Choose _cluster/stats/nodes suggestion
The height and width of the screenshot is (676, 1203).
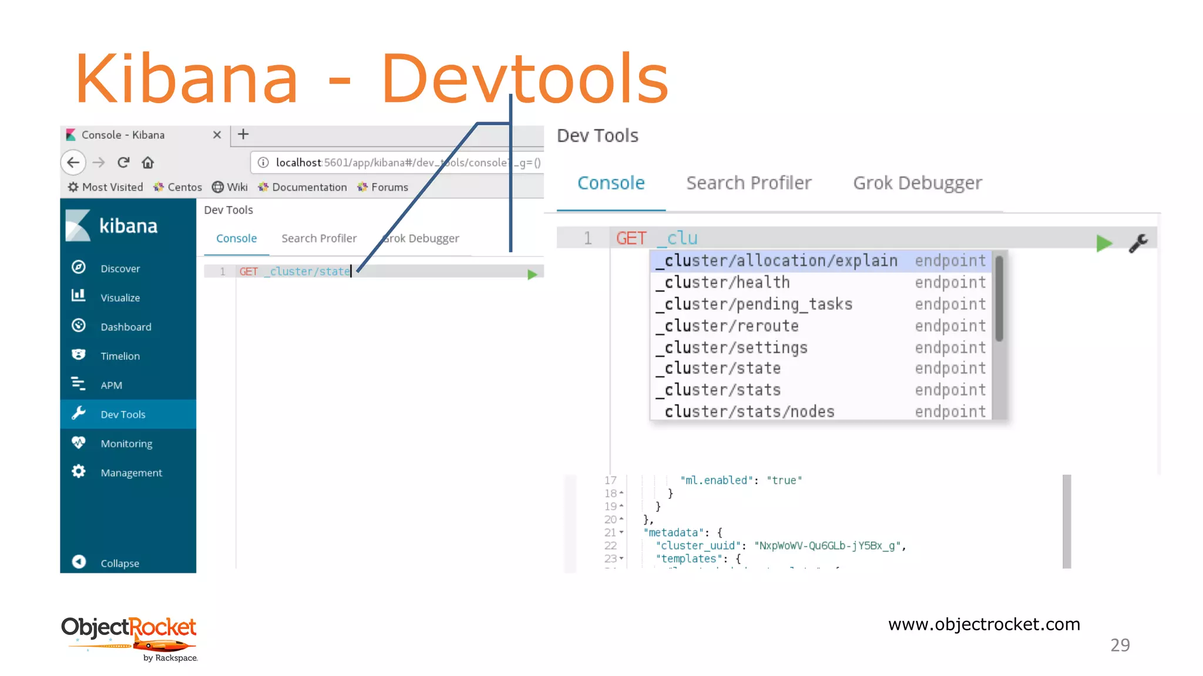(821, 411)
